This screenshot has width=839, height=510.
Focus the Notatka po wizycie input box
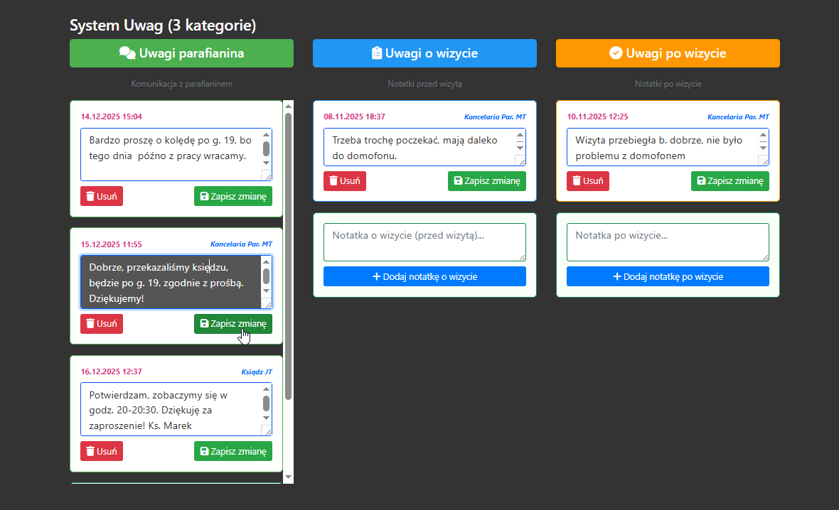pyautogui.click(x=667, y=242)
